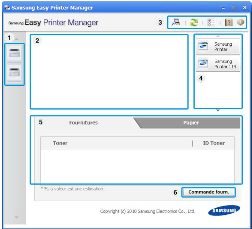
Task: Click the copyright Samsung Electronics text
Action: pyautogui.click(x=148, y=211)
